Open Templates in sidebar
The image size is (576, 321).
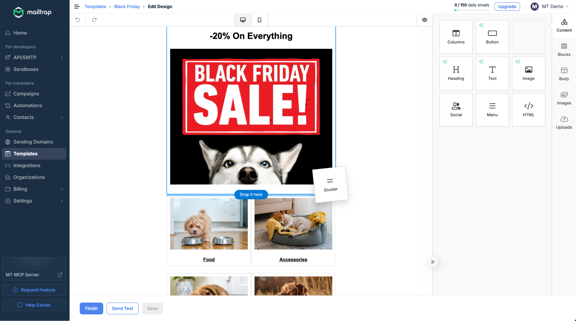tap(34, 154)
